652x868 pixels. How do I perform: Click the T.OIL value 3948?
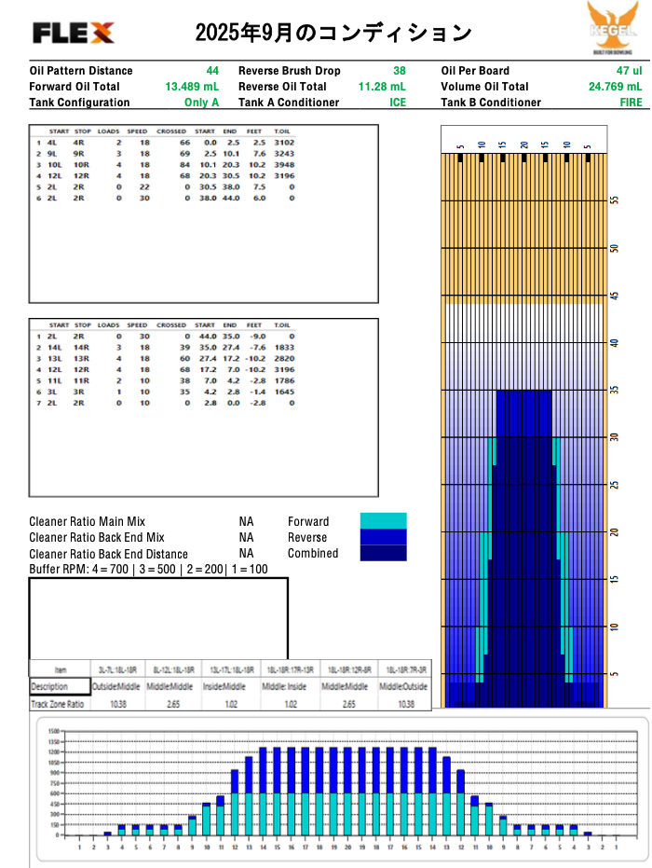(x=284, y=165)
